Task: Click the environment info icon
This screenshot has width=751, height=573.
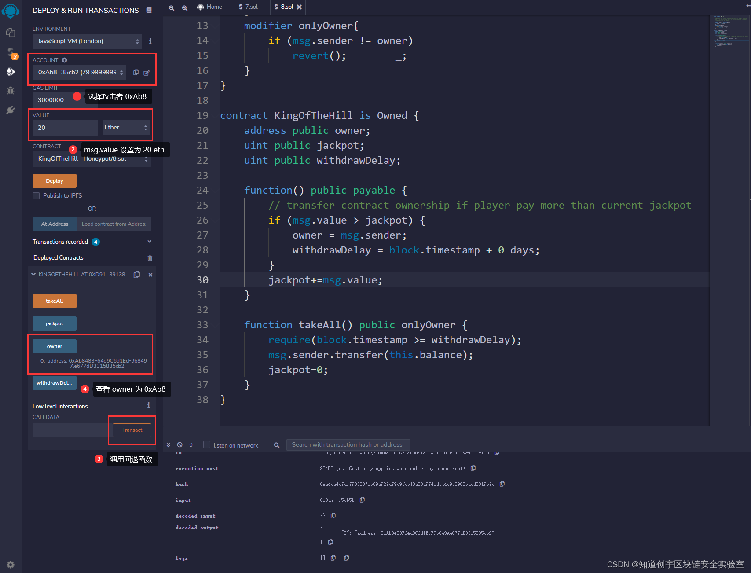Action: [x=150, y=41]
